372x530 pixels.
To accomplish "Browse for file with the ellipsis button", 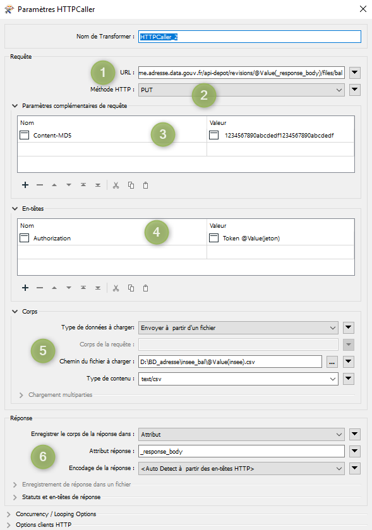I will click(x=332, y=362).
